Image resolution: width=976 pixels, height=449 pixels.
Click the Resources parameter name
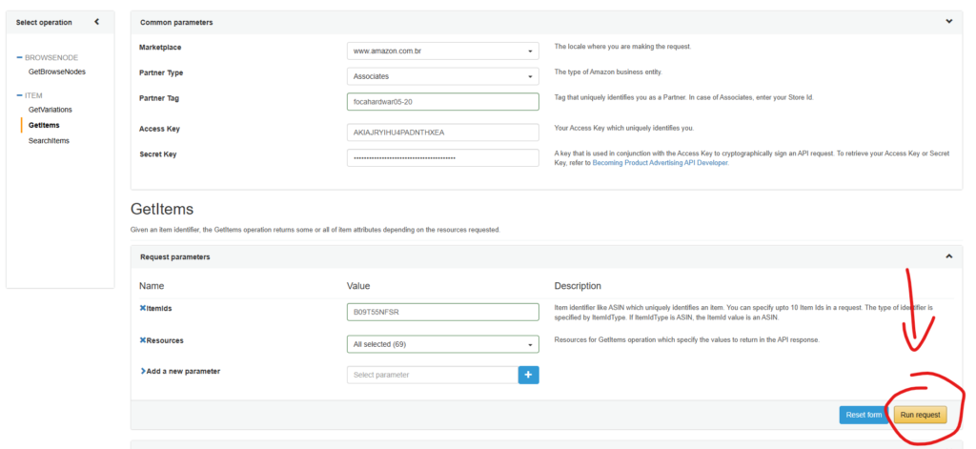coord(165,340)
